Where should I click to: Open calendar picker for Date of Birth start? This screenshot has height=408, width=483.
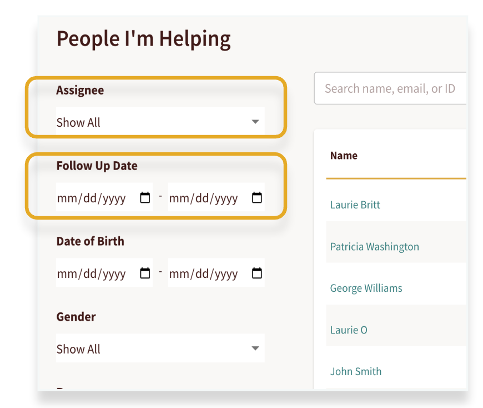coord(145,273)
